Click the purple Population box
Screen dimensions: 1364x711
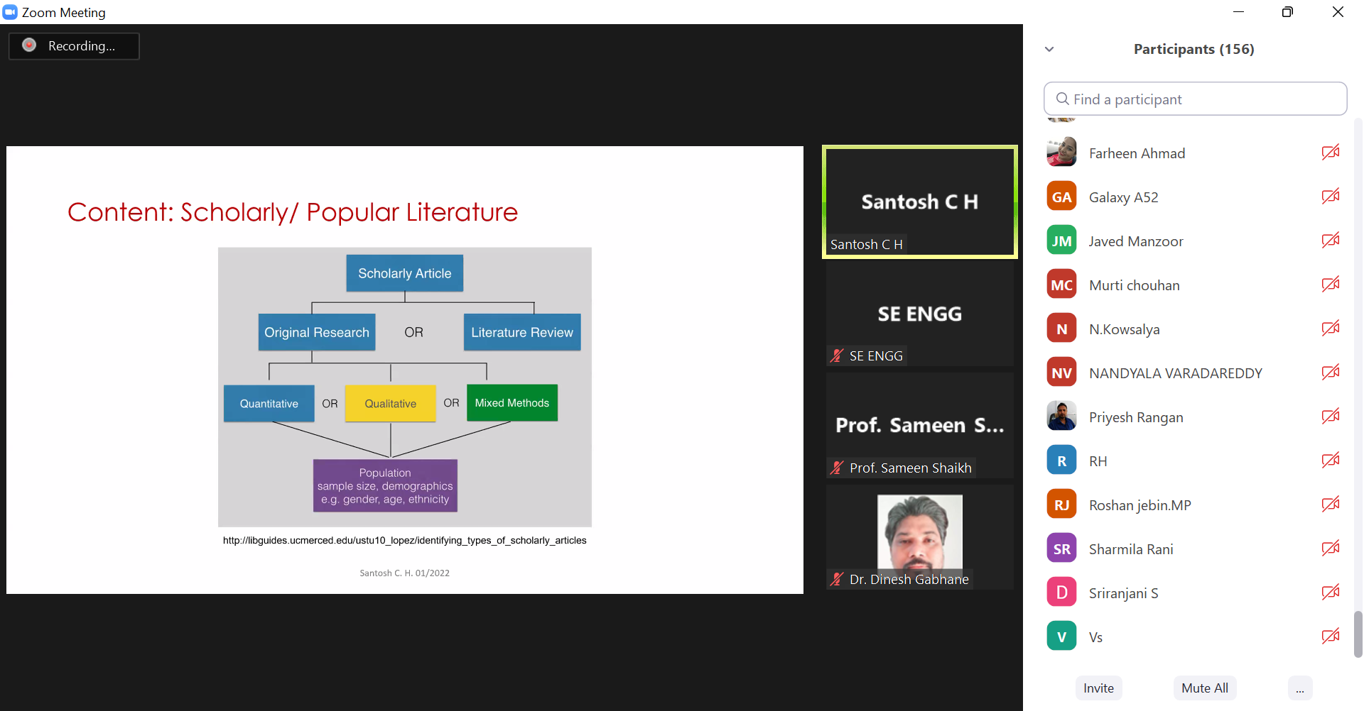[385, 486]
